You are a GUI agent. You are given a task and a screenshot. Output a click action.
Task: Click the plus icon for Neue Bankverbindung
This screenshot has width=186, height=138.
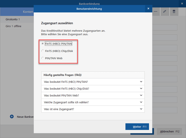click(x=12, y=117)
